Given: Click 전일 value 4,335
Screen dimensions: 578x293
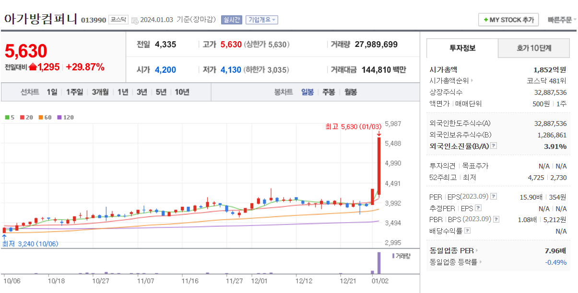Looking at the screenshot, I should 165,45.
